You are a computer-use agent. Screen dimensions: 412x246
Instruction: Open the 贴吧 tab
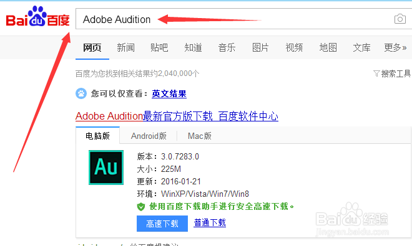[x=159, y=48]
